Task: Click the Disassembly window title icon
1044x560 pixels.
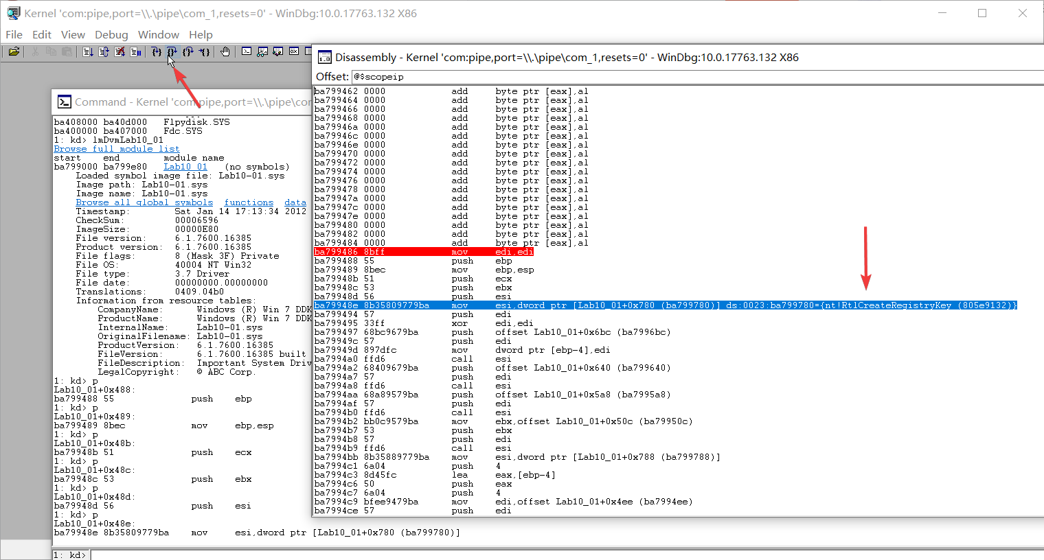Action: (324, 57)
